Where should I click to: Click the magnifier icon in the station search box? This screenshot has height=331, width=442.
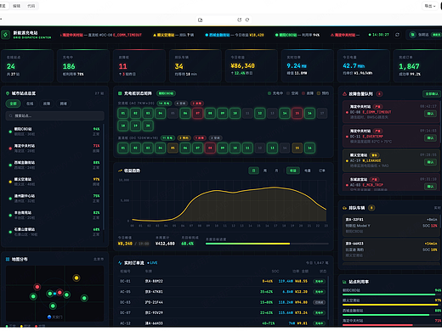click(x=11, y=115)
